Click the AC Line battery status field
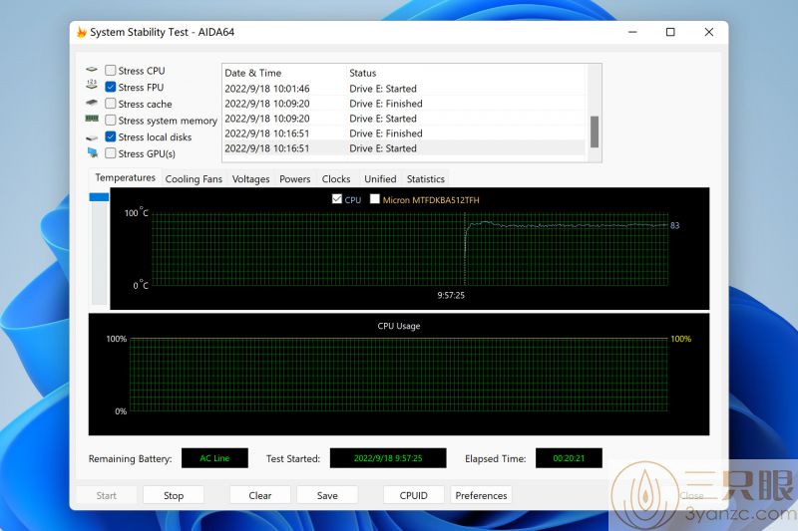 [x=214, y=458]
